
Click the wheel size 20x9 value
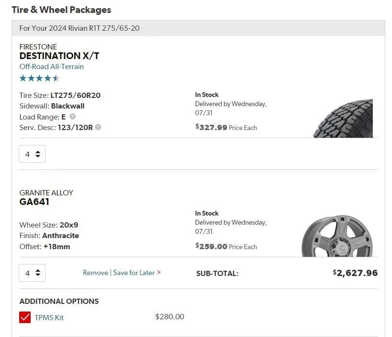click(69, 225)
